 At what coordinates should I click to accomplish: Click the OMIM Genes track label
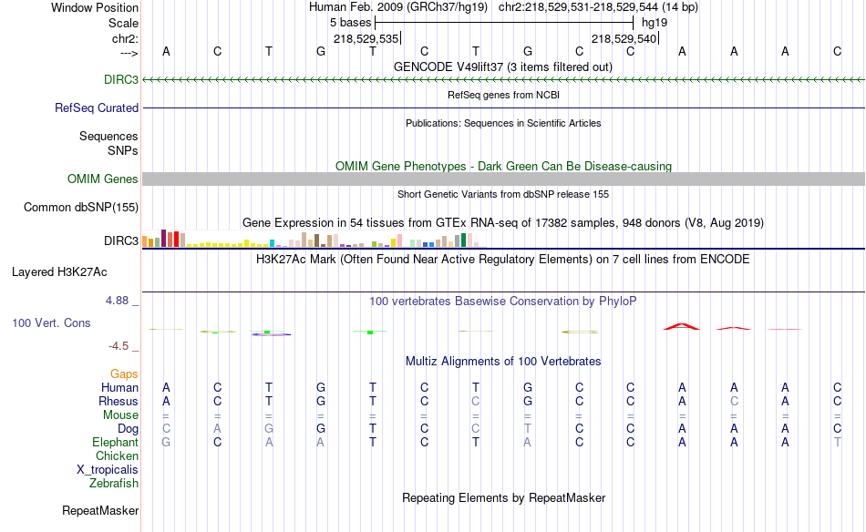(102, 179)
